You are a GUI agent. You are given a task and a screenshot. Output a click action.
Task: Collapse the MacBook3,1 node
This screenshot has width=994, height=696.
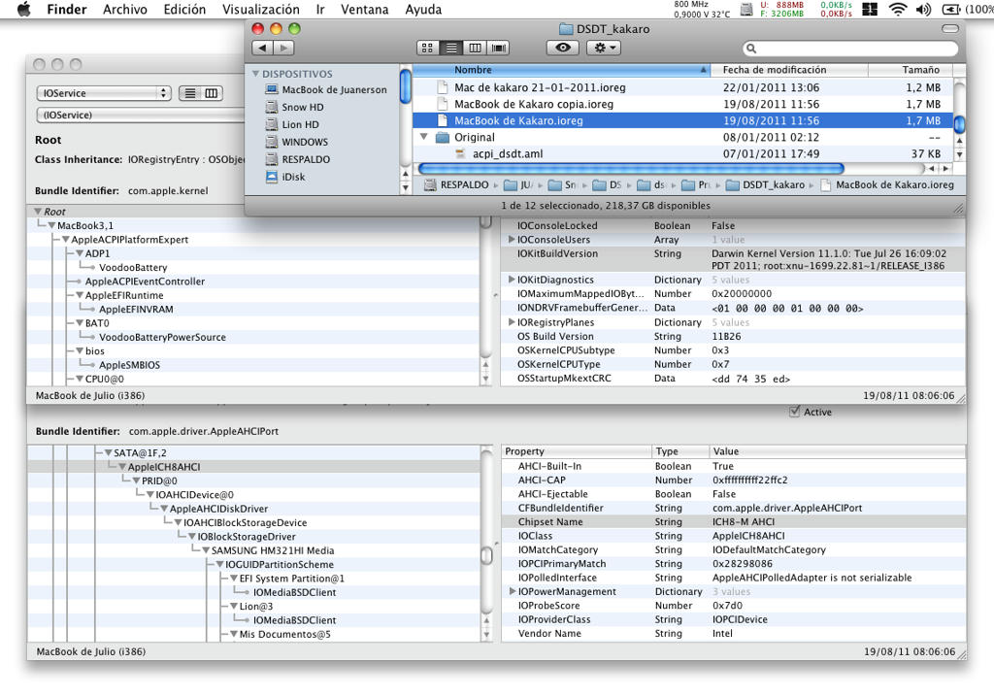point(51,225)
